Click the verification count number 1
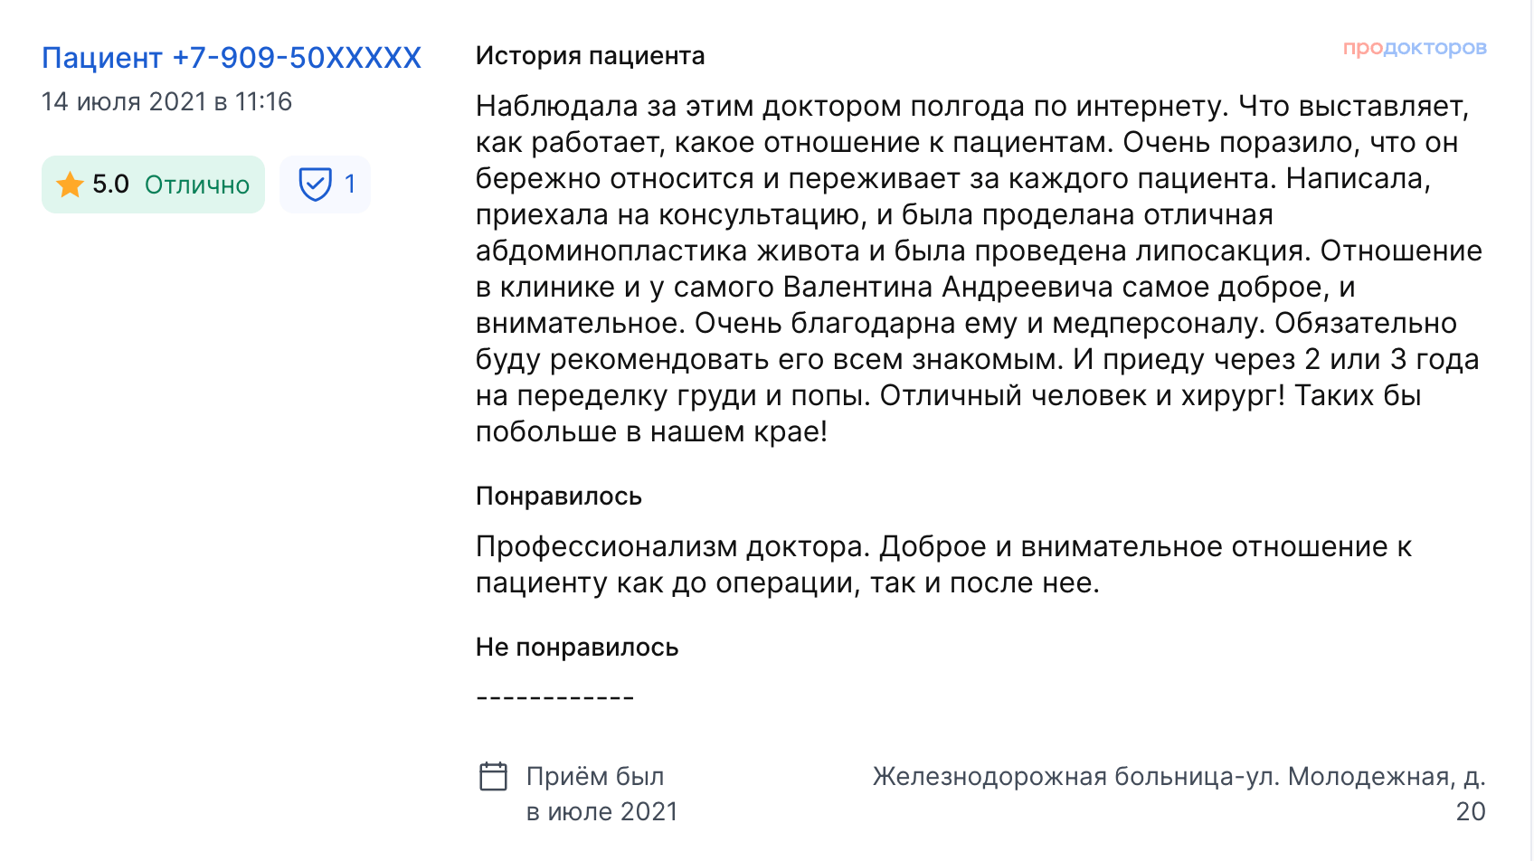 pos(350,184)
